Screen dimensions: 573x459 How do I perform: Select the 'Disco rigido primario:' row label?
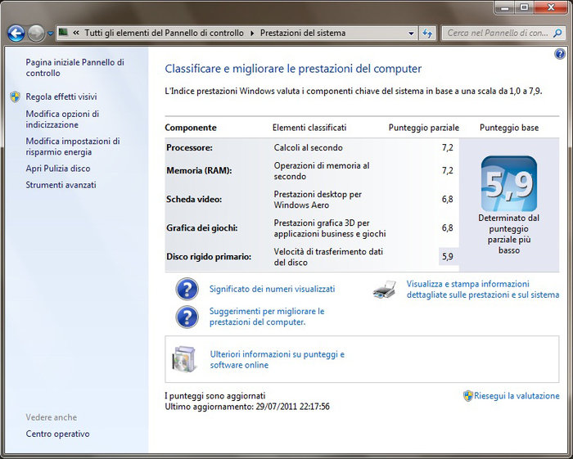(209, 257)
